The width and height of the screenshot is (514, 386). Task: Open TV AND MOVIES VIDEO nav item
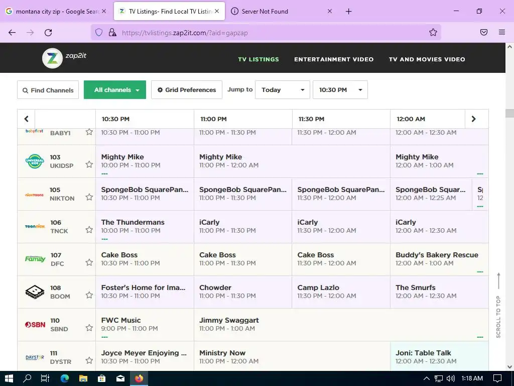click(x=427, y=59)
